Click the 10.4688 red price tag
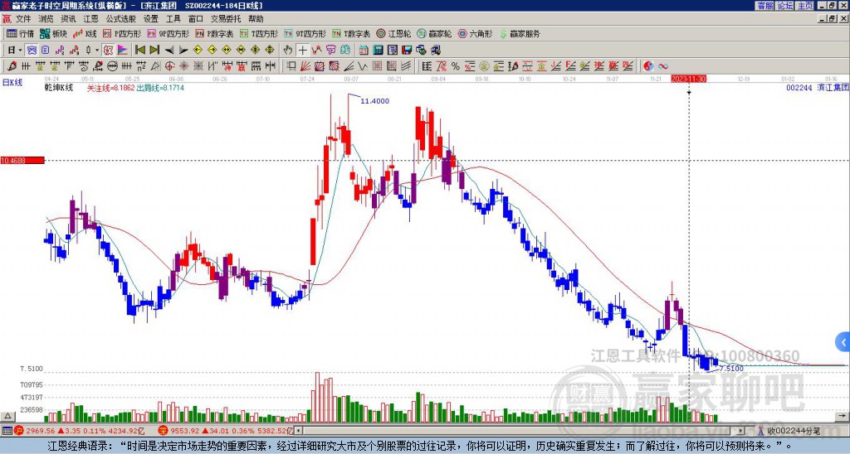 [22, 160]
